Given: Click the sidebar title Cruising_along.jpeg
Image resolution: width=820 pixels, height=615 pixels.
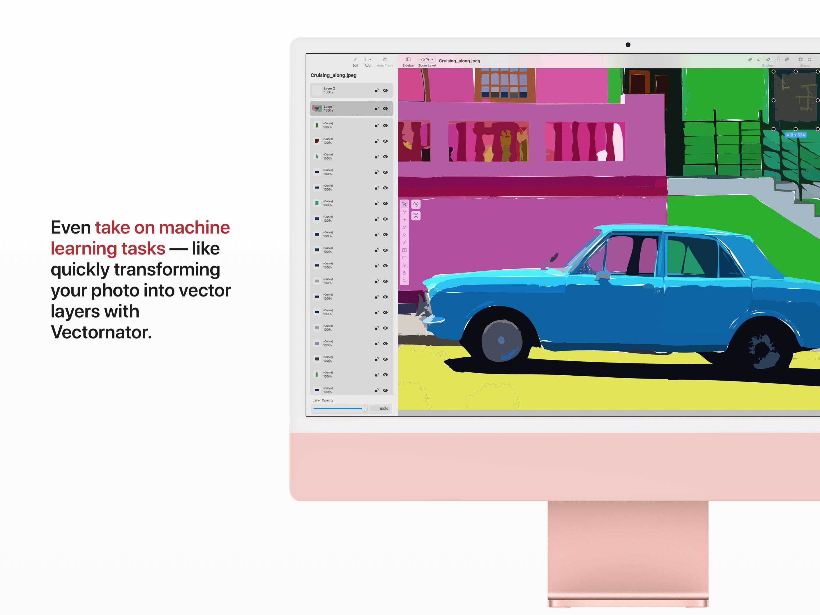Looking at the screenshot, I should pyautogui.click(x=334, y=75).
